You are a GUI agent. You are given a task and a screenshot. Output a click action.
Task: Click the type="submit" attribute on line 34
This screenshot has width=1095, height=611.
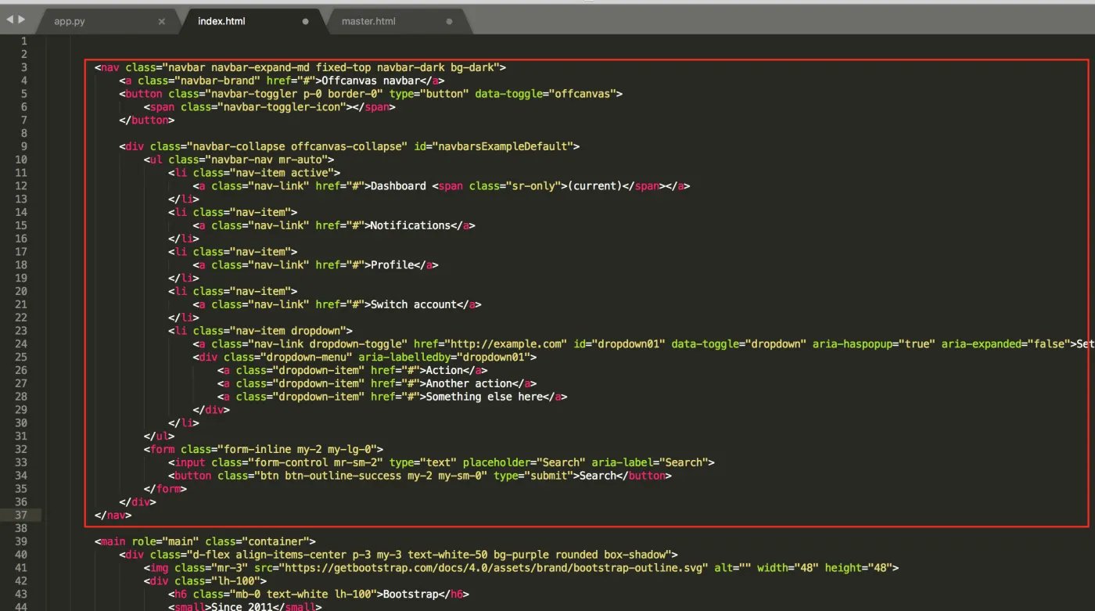533,476
